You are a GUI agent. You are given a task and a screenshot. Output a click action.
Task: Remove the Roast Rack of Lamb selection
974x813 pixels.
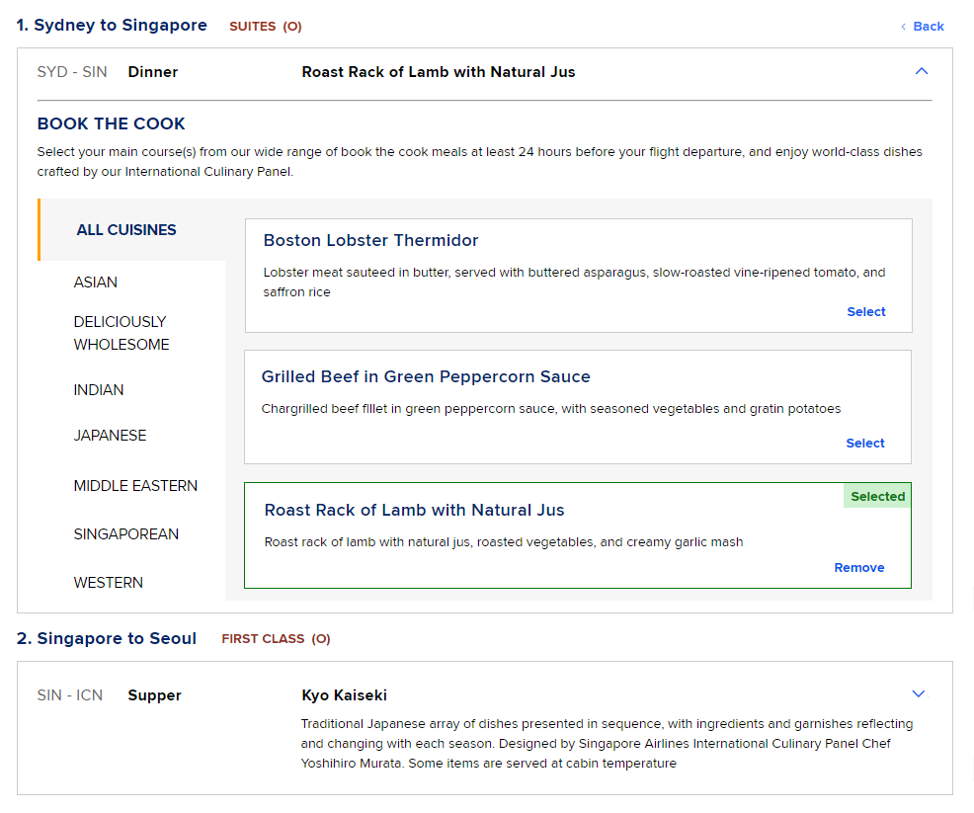[x=859, y=568]
